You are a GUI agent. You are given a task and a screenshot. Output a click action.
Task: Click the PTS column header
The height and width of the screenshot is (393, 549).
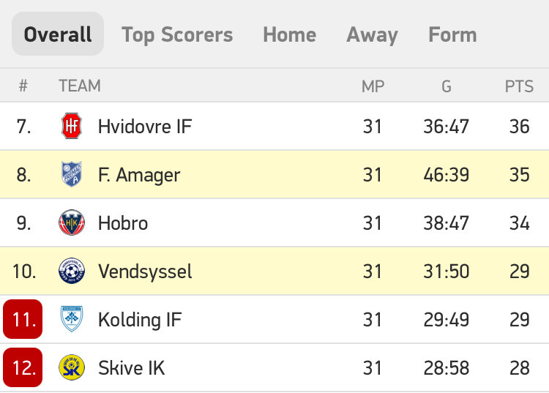coord(519,86)
